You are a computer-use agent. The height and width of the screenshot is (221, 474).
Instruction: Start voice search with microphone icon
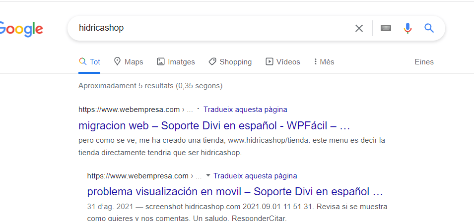(x=407, y=28)
